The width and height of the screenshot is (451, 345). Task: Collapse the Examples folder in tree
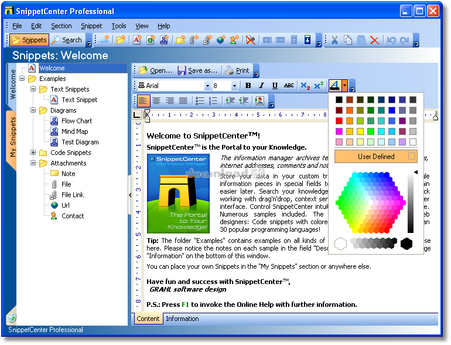(22, 79)
